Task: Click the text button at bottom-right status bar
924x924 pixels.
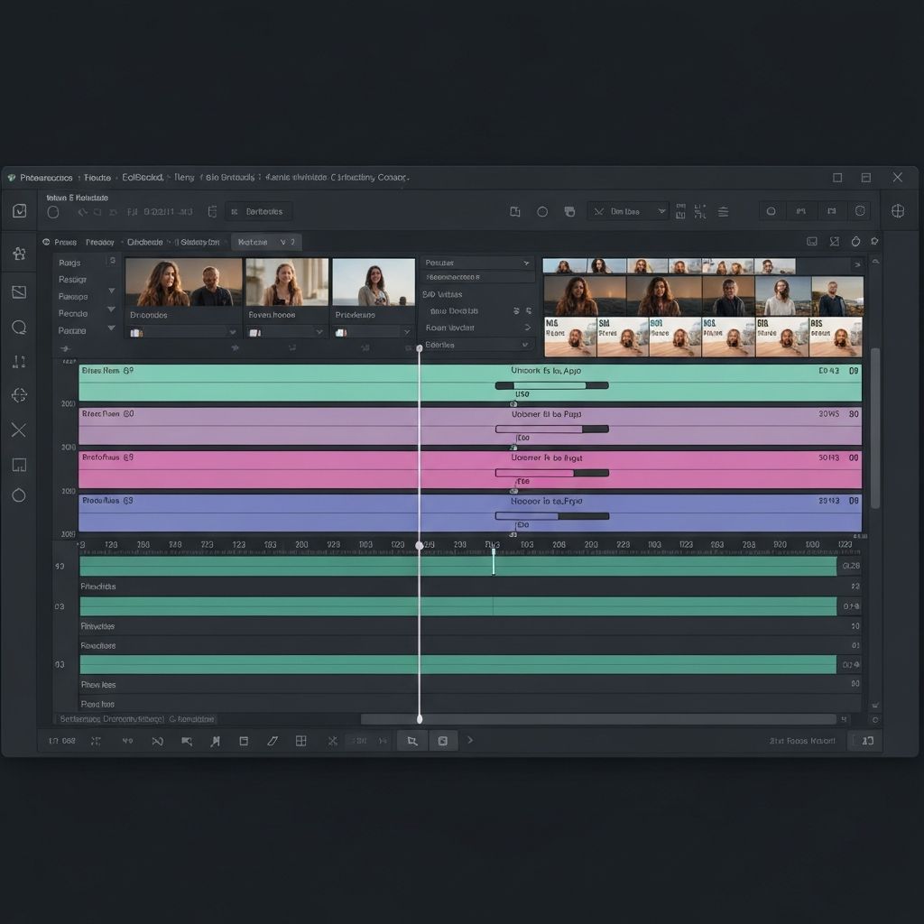Action: point(802,741)
